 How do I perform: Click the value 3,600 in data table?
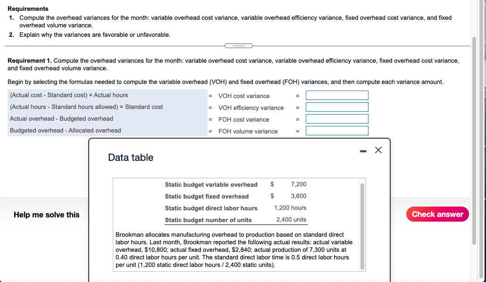point(299,196)
